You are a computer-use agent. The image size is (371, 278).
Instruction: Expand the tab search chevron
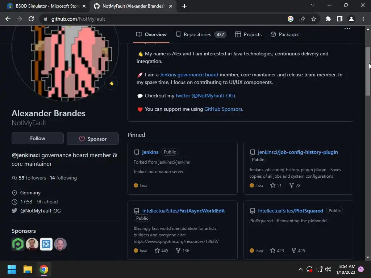click(313, 5)
